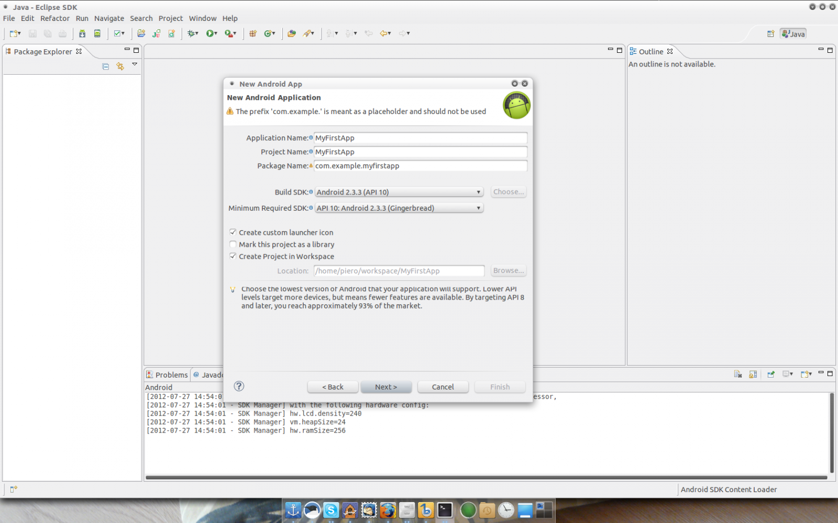Click the Clear Console icon

[x=738, y=374]
